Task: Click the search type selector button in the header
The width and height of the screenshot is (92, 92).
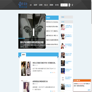Action: (x=69, y=5)
